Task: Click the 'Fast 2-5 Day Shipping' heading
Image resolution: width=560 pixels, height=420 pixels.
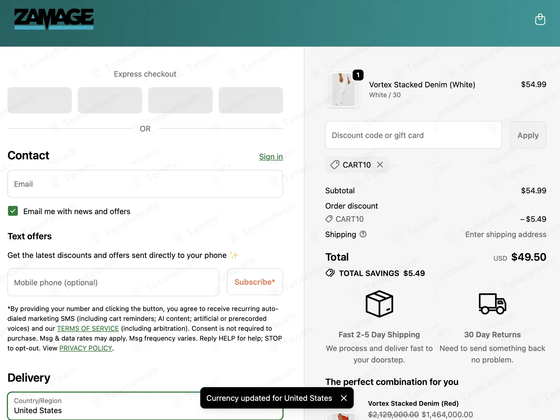Action: coord(379,335)
